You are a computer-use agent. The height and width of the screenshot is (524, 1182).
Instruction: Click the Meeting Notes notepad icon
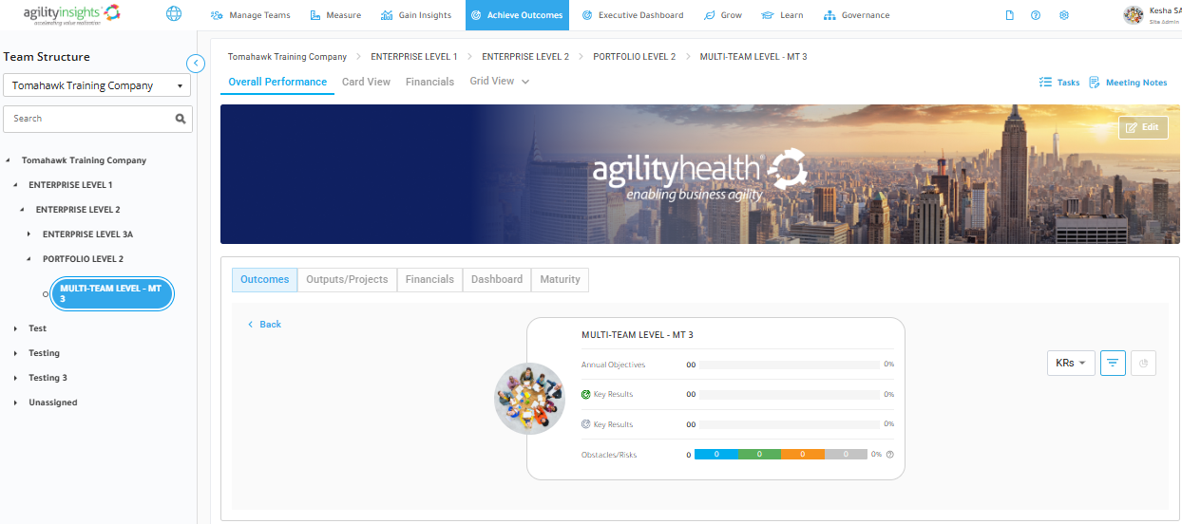[1095, 83]
